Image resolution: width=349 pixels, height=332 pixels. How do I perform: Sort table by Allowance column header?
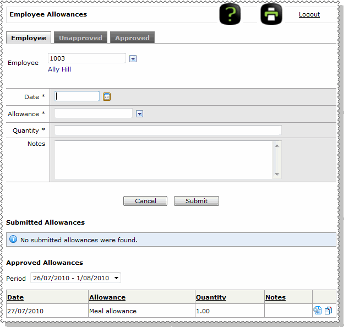107,297
